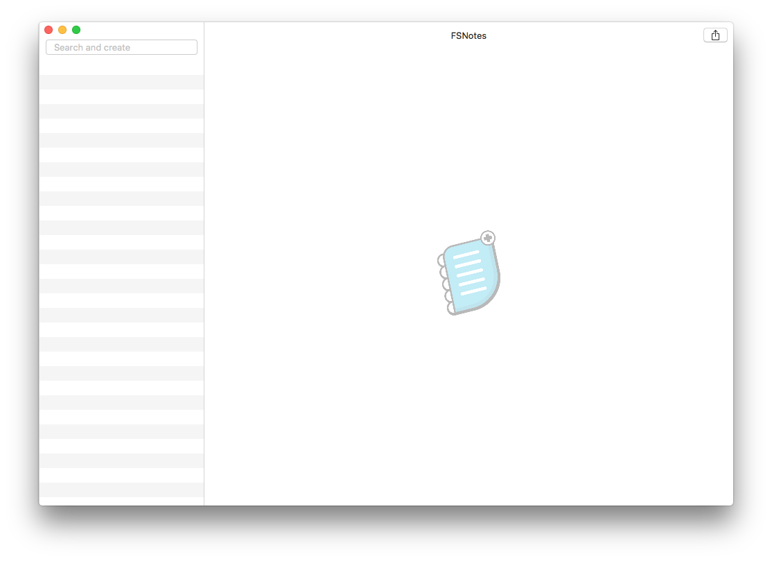772x561 pixels.
Task: Open the share button in the toolbar
Action: [715, 35]
